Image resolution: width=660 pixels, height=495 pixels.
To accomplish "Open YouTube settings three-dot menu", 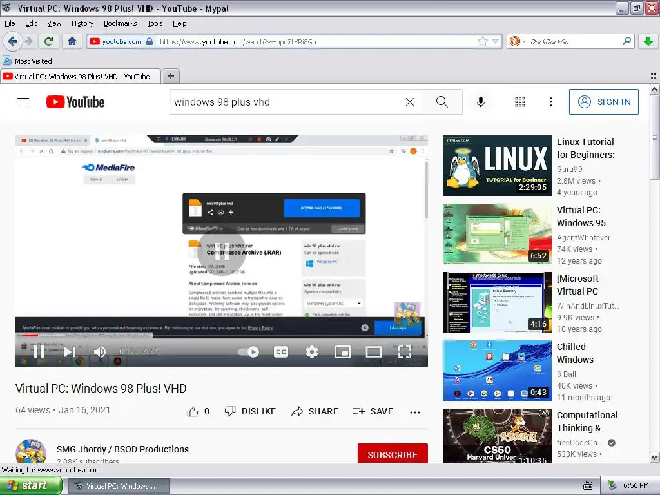I will [550, 102].
